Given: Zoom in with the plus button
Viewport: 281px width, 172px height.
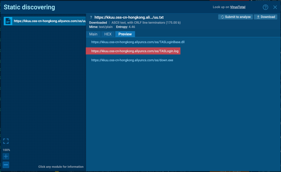Looking at the screenshot, I should (6, 156).
